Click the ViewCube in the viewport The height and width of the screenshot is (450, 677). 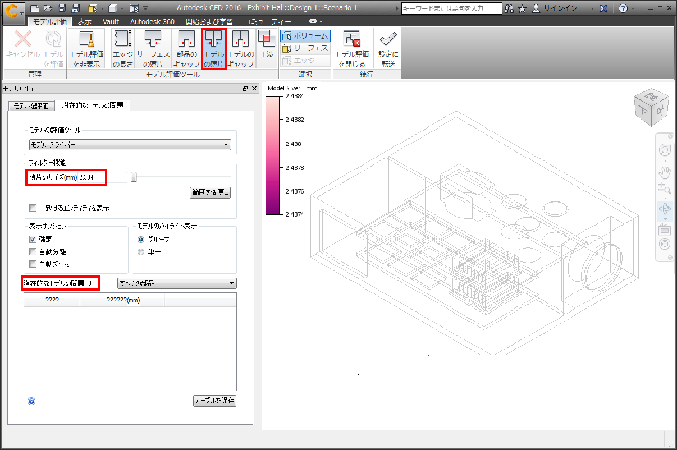[x=651, y=106]
